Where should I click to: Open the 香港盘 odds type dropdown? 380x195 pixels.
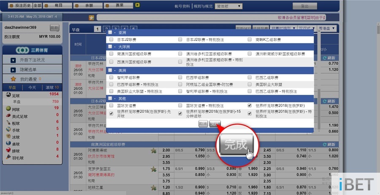327,29
